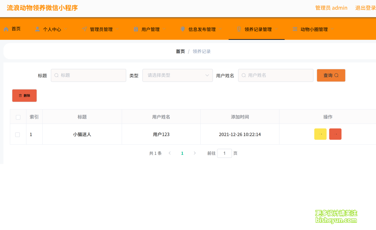Toggle the select-all checkbox in table header

point(18,117)
